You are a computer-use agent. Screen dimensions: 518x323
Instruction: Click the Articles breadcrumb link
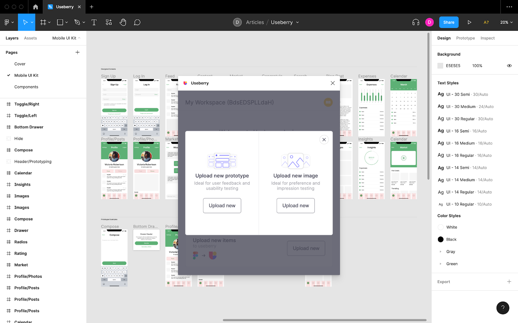click(x=255, y=22)
